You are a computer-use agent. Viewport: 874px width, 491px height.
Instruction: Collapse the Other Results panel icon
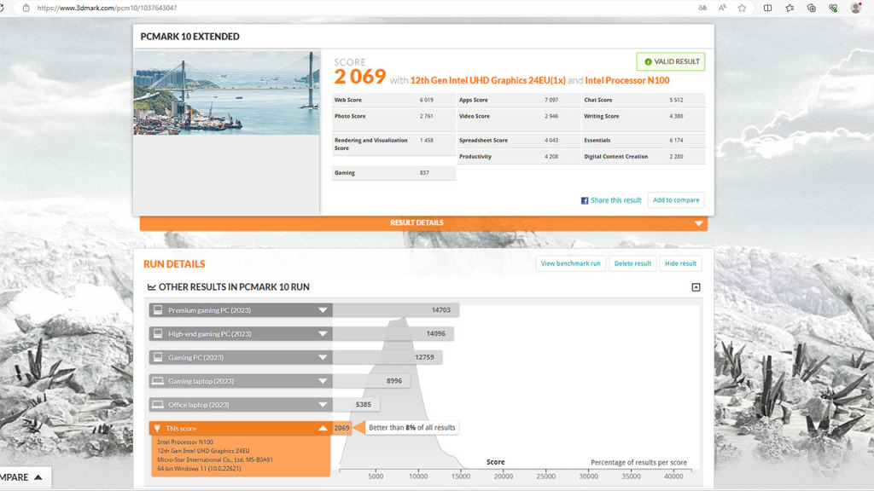tap(696, 287)
